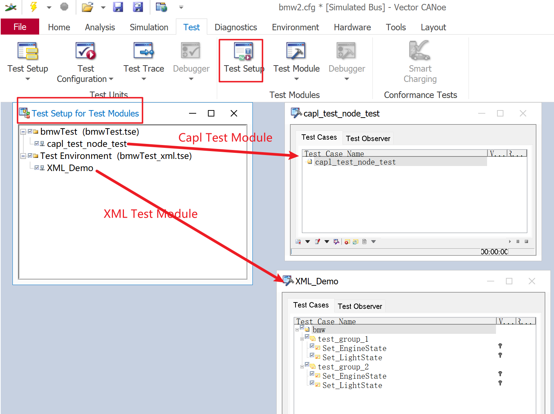Viewport: 554px width, 414px height.
Task: Open the Test Units Test Setup icon
Action: click(28, 51)
